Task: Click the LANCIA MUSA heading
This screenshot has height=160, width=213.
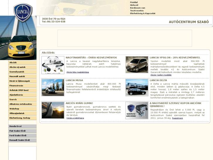Action: coord(74,80)
